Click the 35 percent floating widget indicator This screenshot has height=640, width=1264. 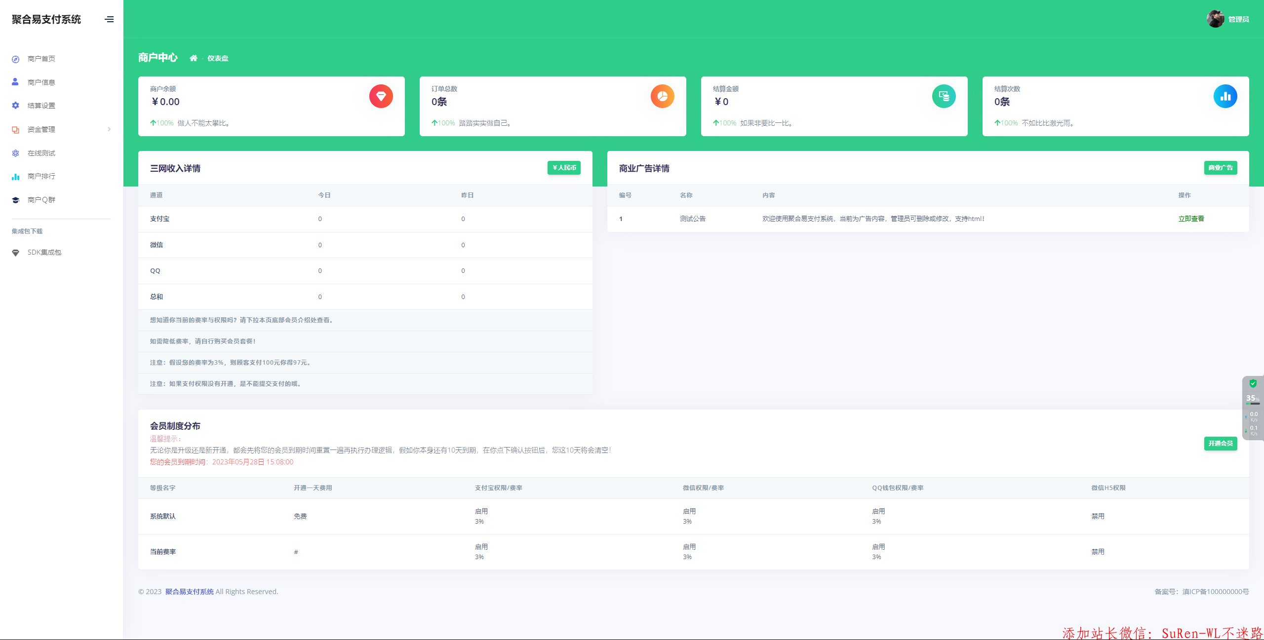click(x=1253, y=399)
